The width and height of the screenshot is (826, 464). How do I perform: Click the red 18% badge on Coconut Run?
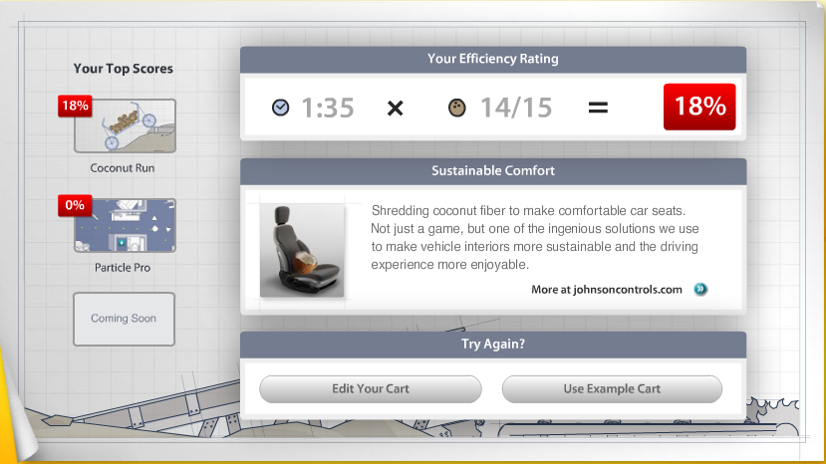coord(75,106)
